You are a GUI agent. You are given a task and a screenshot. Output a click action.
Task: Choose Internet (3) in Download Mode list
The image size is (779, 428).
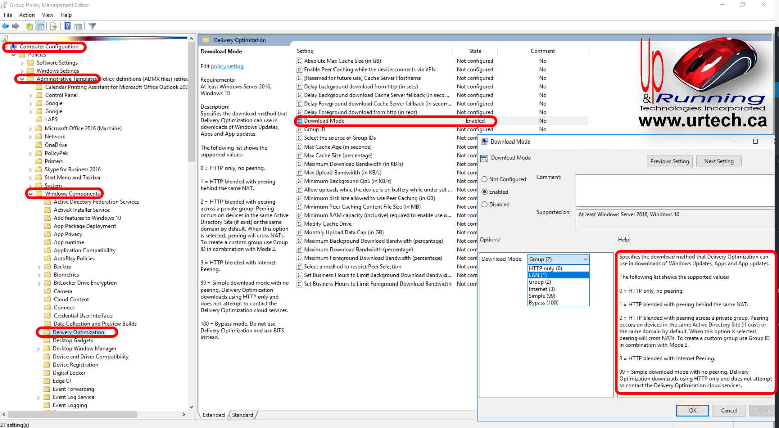click(x=541, y=289)
